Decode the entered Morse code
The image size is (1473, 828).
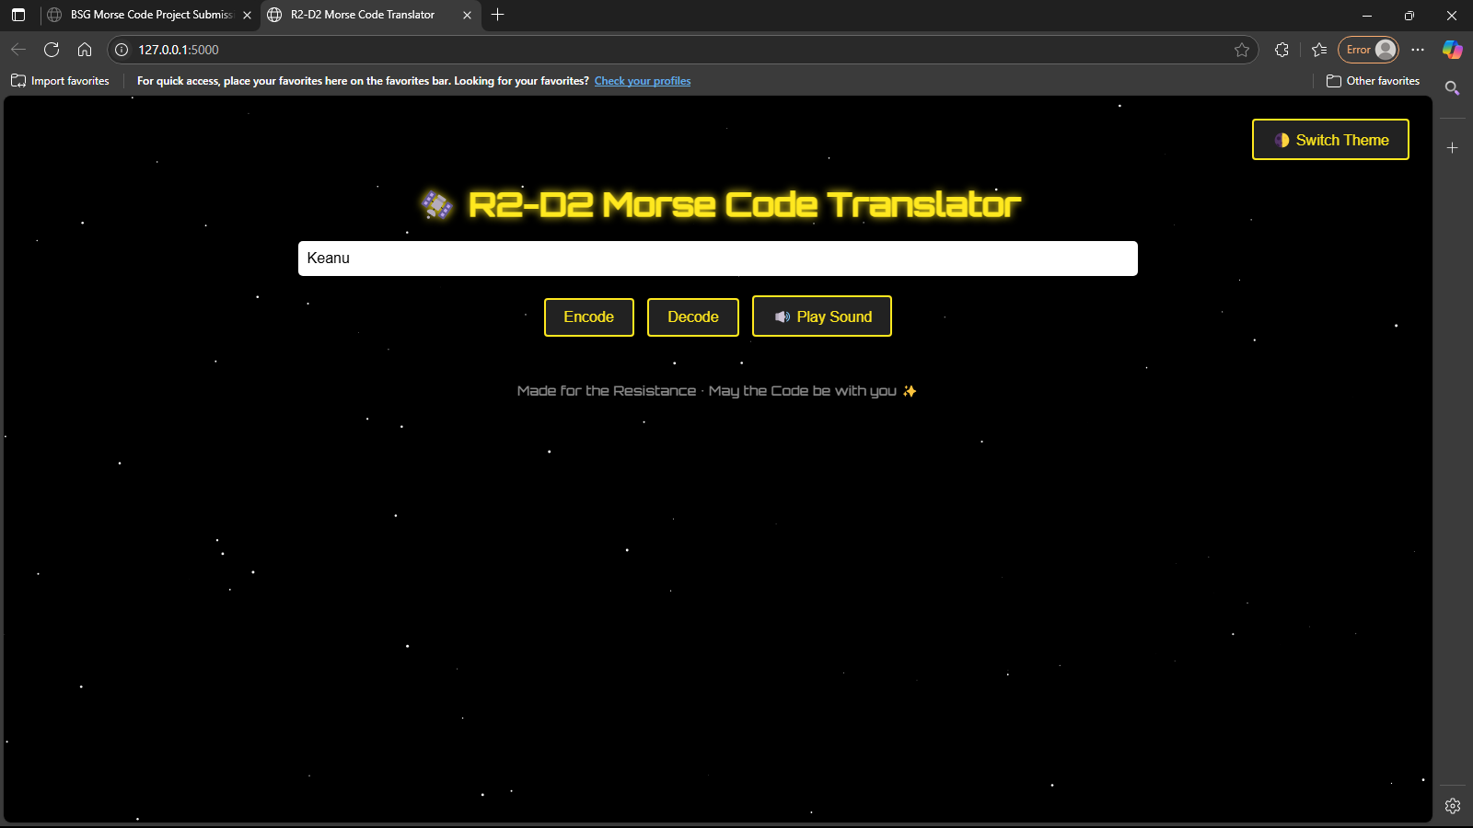693,317
